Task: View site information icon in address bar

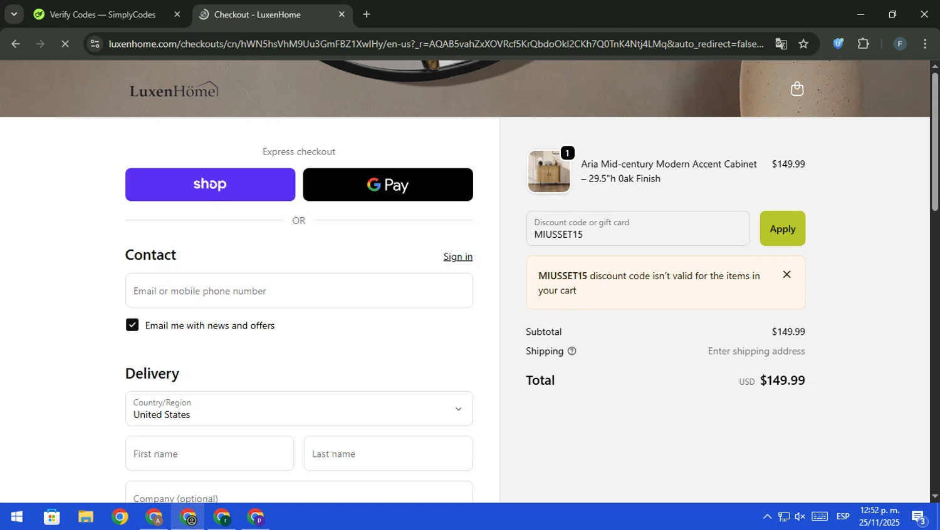Action: (95, 44)
